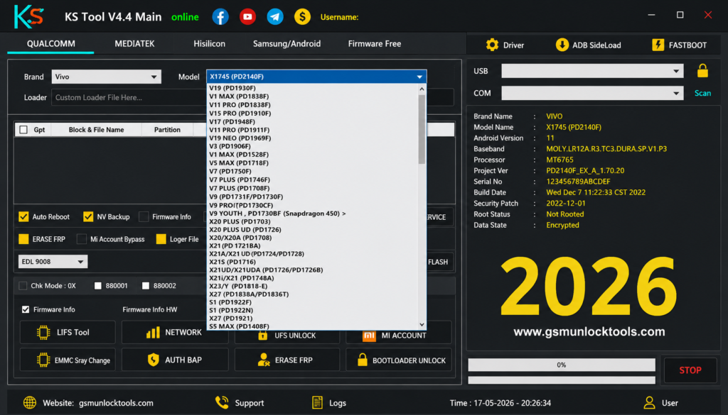Click the Custom Loader File input field
728x415 pixels.
coord(129,97)
